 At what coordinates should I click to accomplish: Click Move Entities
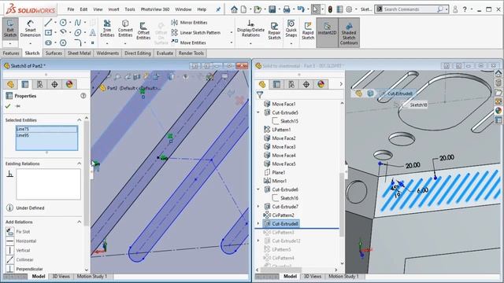(188, 42)
